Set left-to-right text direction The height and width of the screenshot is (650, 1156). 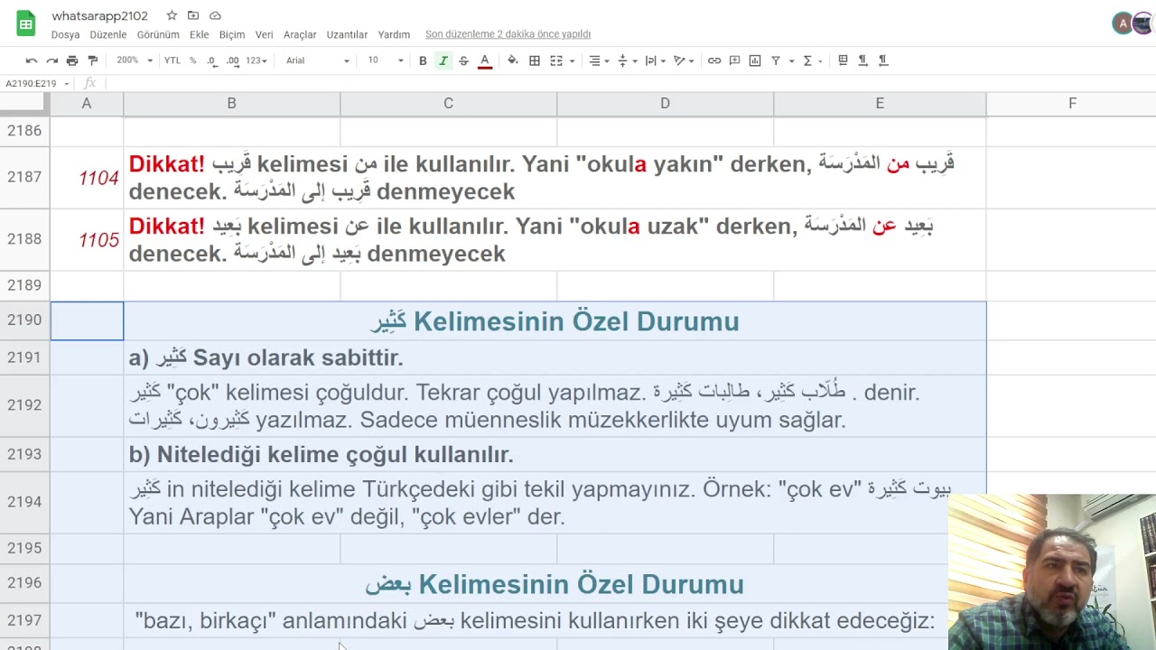(862, 60)
